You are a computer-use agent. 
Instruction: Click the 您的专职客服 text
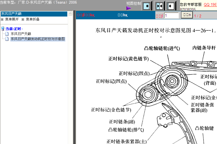tap(191, 4)
